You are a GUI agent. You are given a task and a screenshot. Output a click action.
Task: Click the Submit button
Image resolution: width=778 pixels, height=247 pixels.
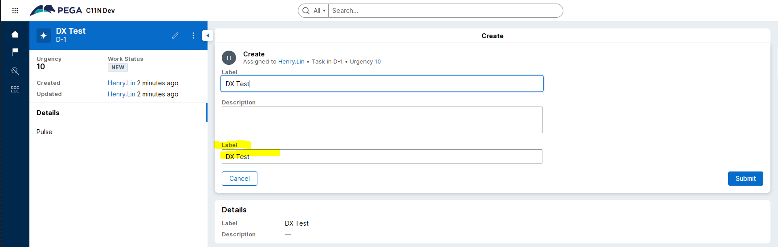tap(745, 179)
